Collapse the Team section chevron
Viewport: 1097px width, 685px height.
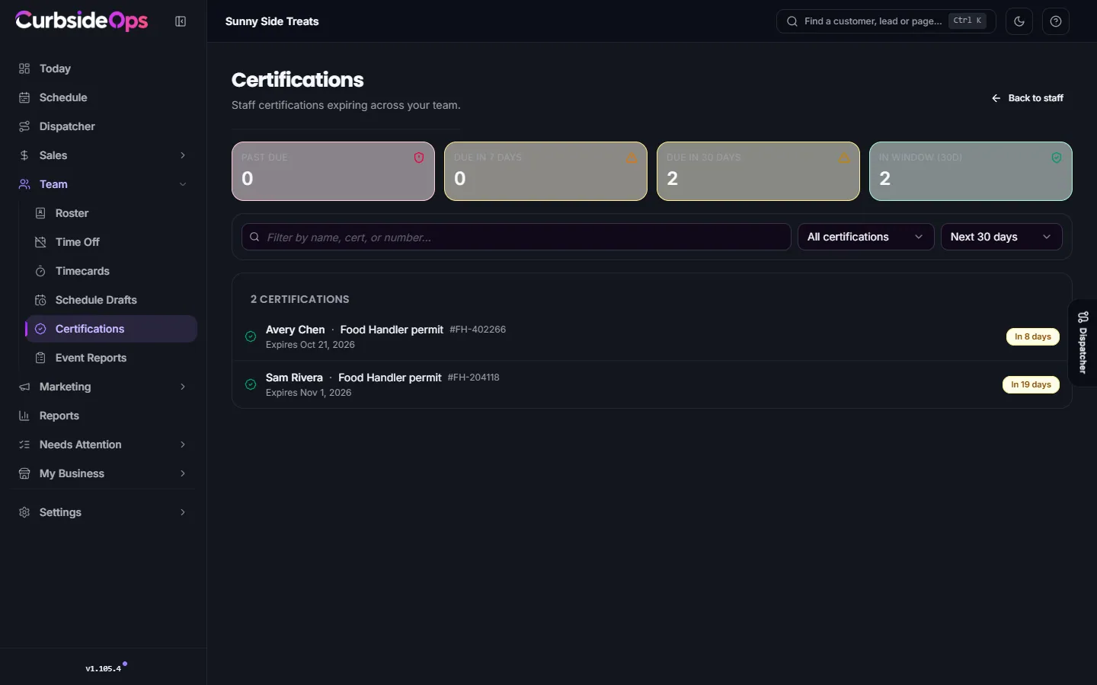point(183,184)
